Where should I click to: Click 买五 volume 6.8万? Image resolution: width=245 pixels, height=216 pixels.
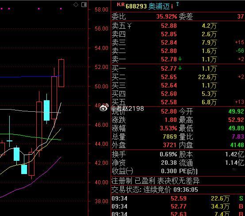coord(209,102)
